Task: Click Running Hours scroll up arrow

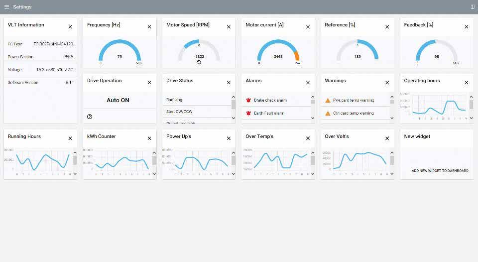Action: coord(75,153)
